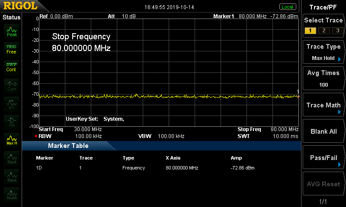Click marker 1 on the trace

point(298,96)
